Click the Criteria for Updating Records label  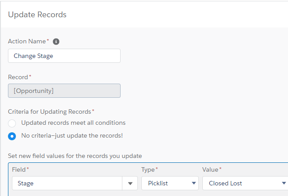point(49,111)
